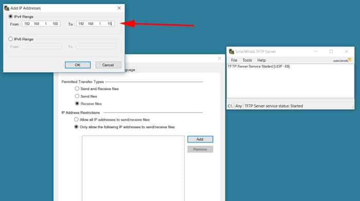
Task: Click the SolarWinds TFTP Server title icon
Action: [231, 51]
